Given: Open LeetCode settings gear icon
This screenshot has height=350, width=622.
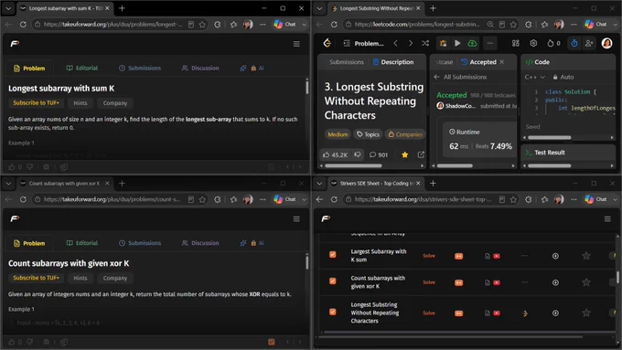Looking at the screenshot, I should tap(533, 43).
